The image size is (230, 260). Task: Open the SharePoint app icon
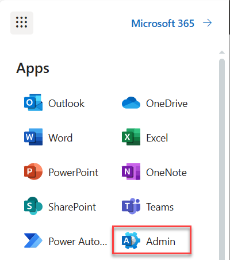click(33, 206)
